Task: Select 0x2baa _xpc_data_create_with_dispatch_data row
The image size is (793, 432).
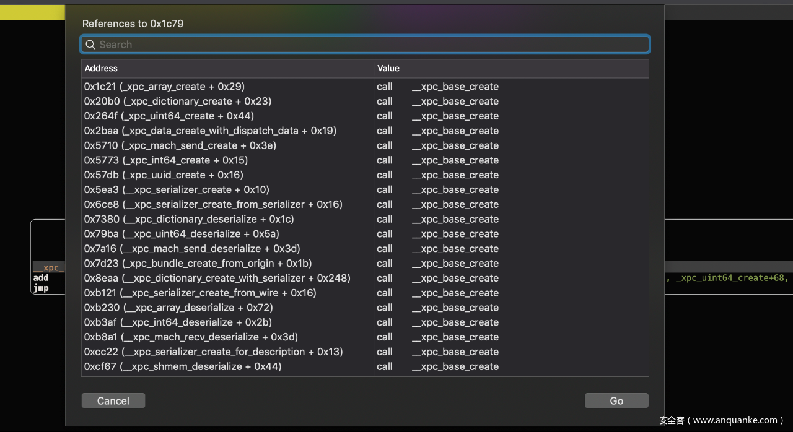Action: 210,131
